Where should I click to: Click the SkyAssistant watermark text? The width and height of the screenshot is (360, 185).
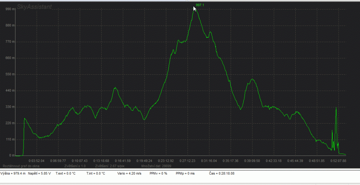34,6
